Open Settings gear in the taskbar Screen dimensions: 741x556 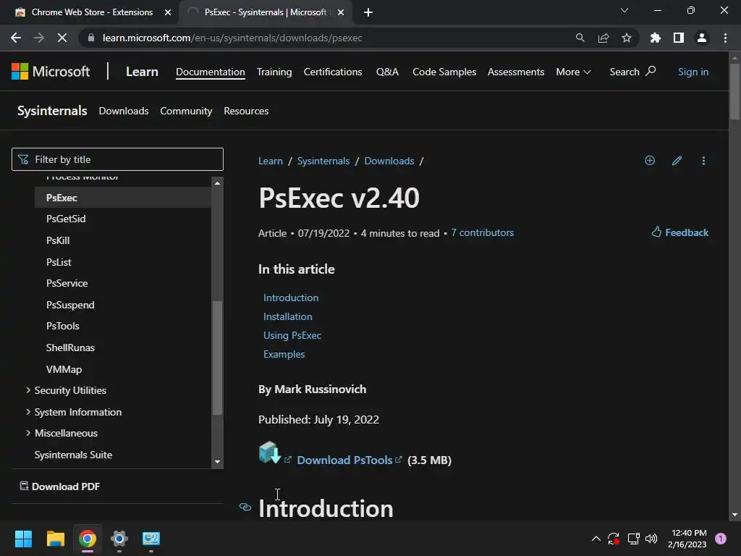tap(119, 539)
